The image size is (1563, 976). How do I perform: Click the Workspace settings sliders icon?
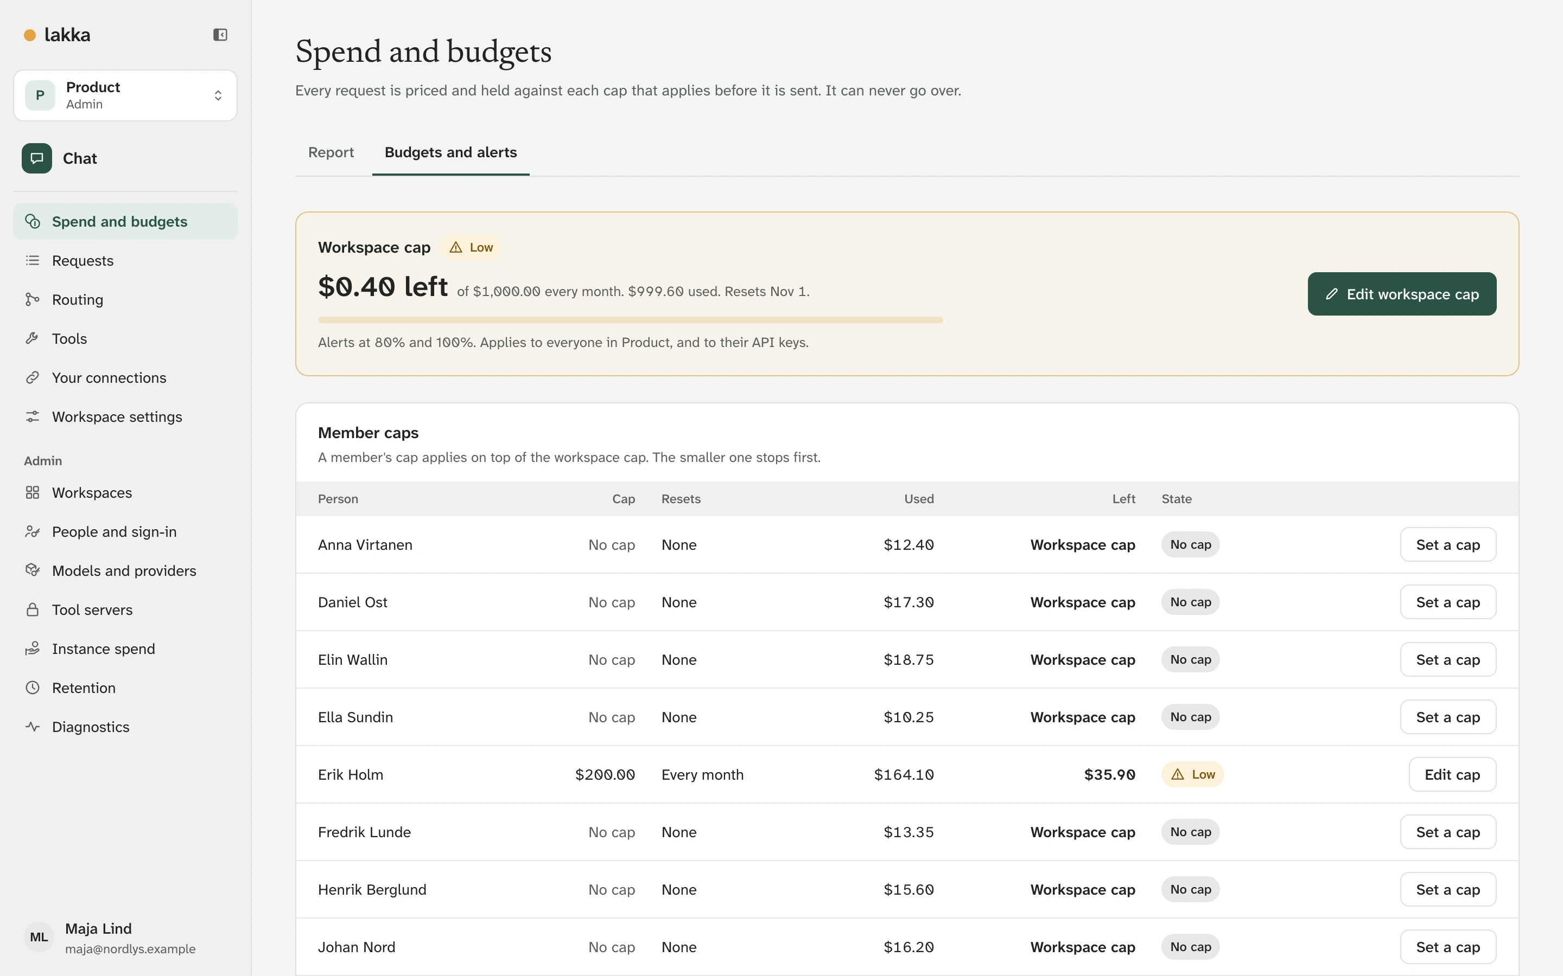(x=33, y=417)
